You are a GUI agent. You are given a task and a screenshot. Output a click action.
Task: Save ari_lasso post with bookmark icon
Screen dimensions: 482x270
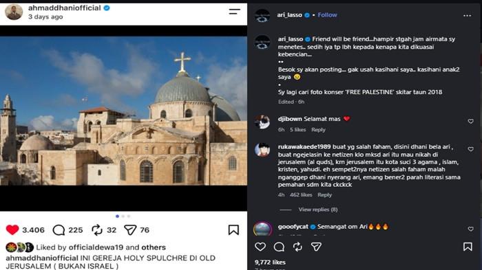tap(468, 247)
